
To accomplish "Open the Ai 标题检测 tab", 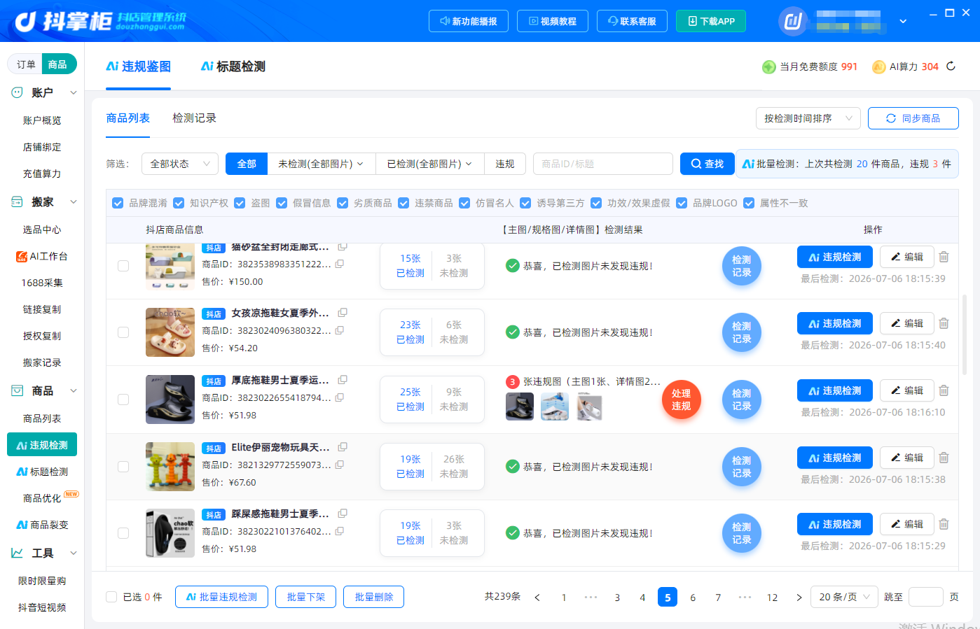I will 233,66.
